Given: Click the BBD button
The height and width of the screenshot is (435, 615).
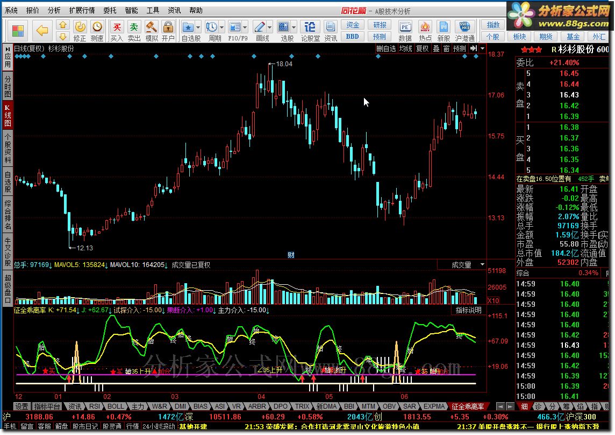Looking at the screenshot, I should point(353,37).
